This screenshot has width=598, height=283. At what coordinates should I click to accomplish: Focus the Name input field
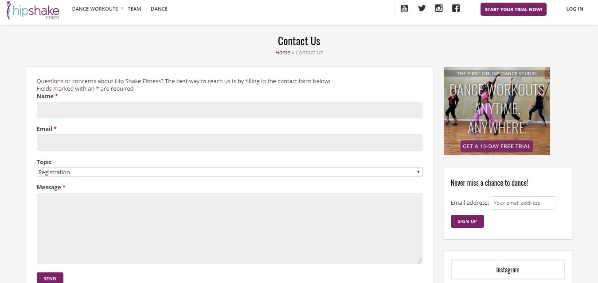tap(230, 110)
